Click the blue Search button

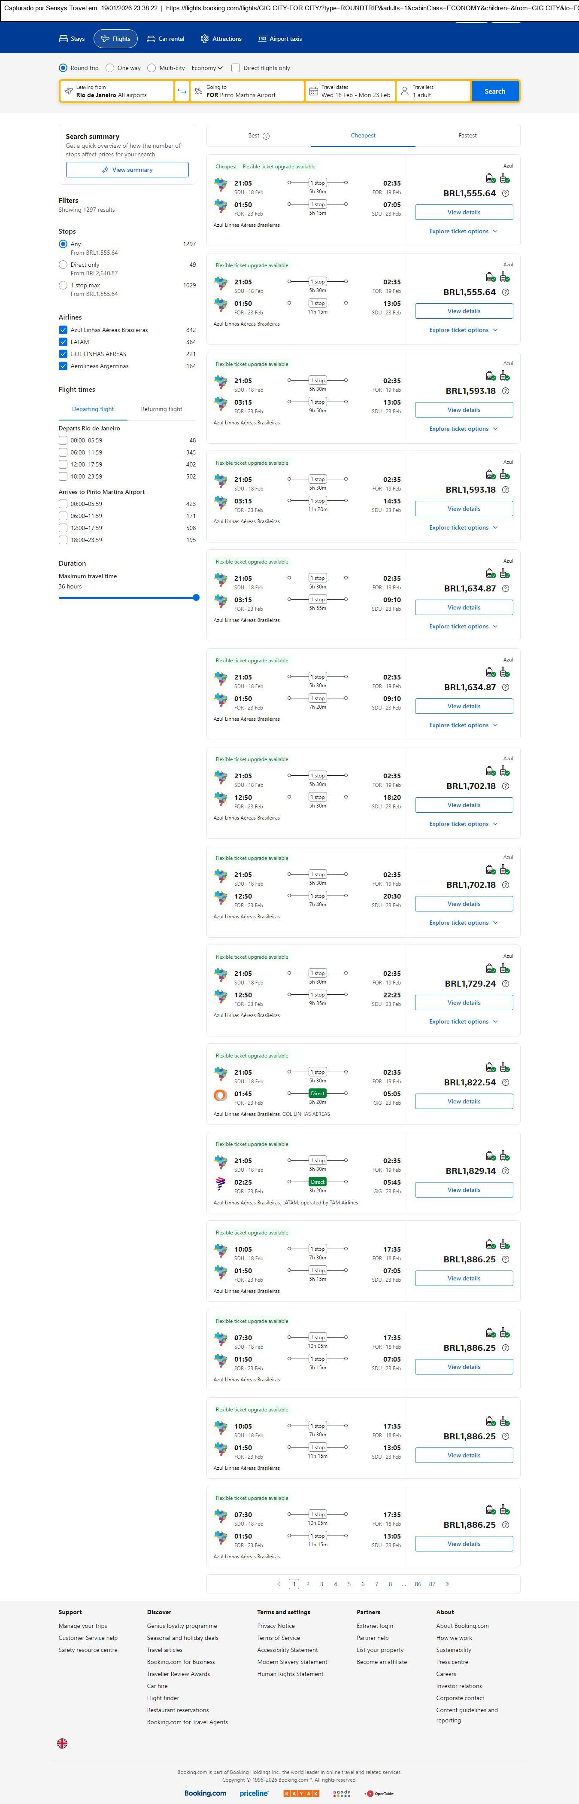[494, 91]
